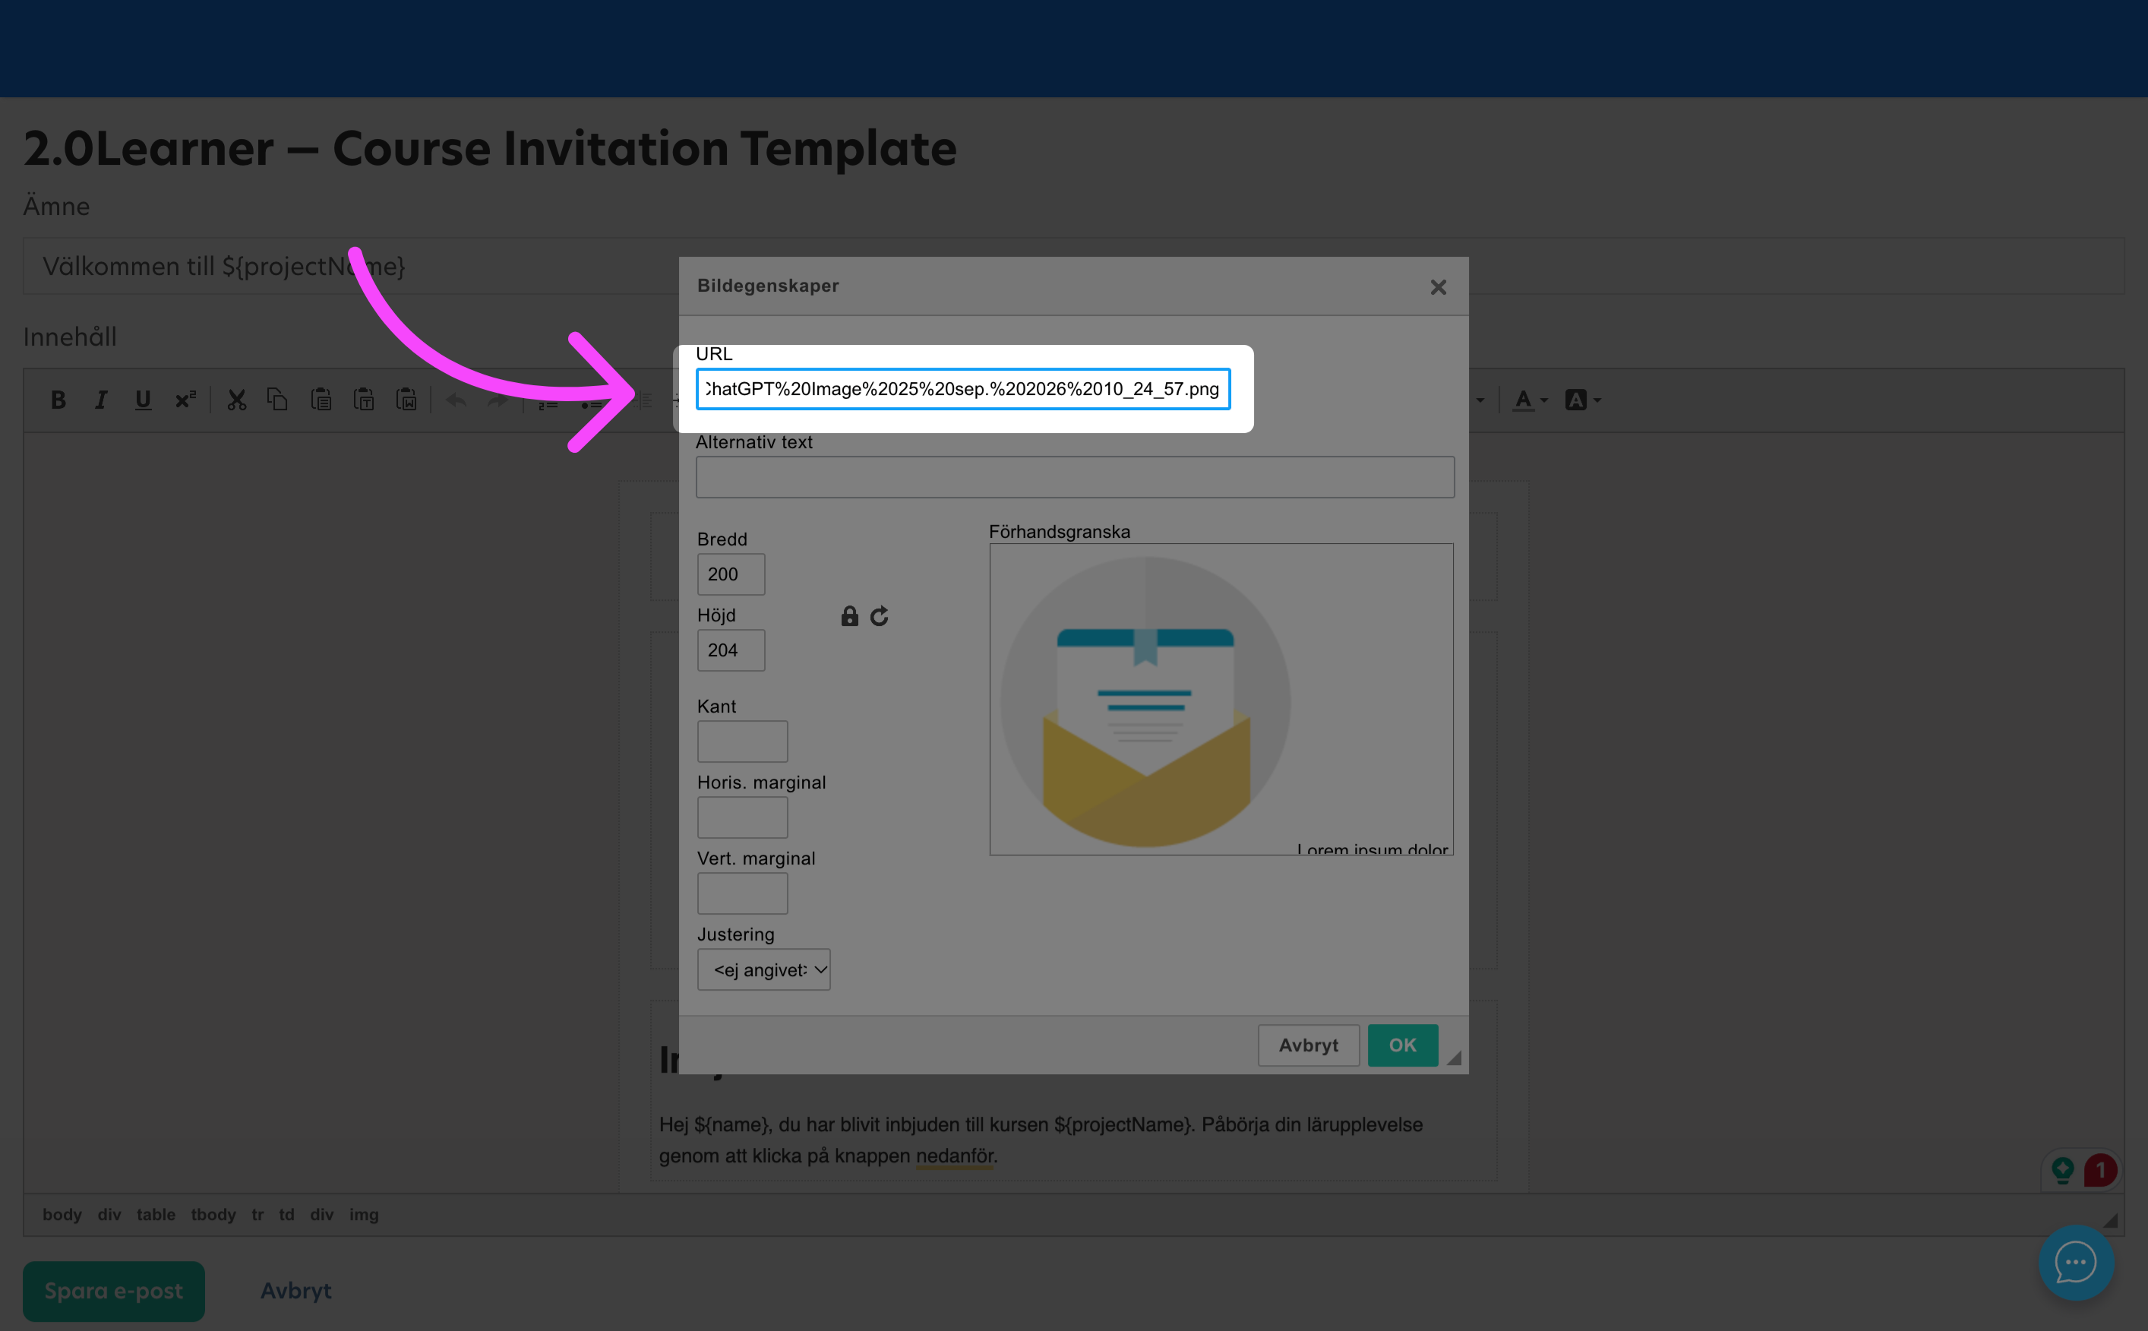
Task: Paste from Word icon
Action: [406, 400]
